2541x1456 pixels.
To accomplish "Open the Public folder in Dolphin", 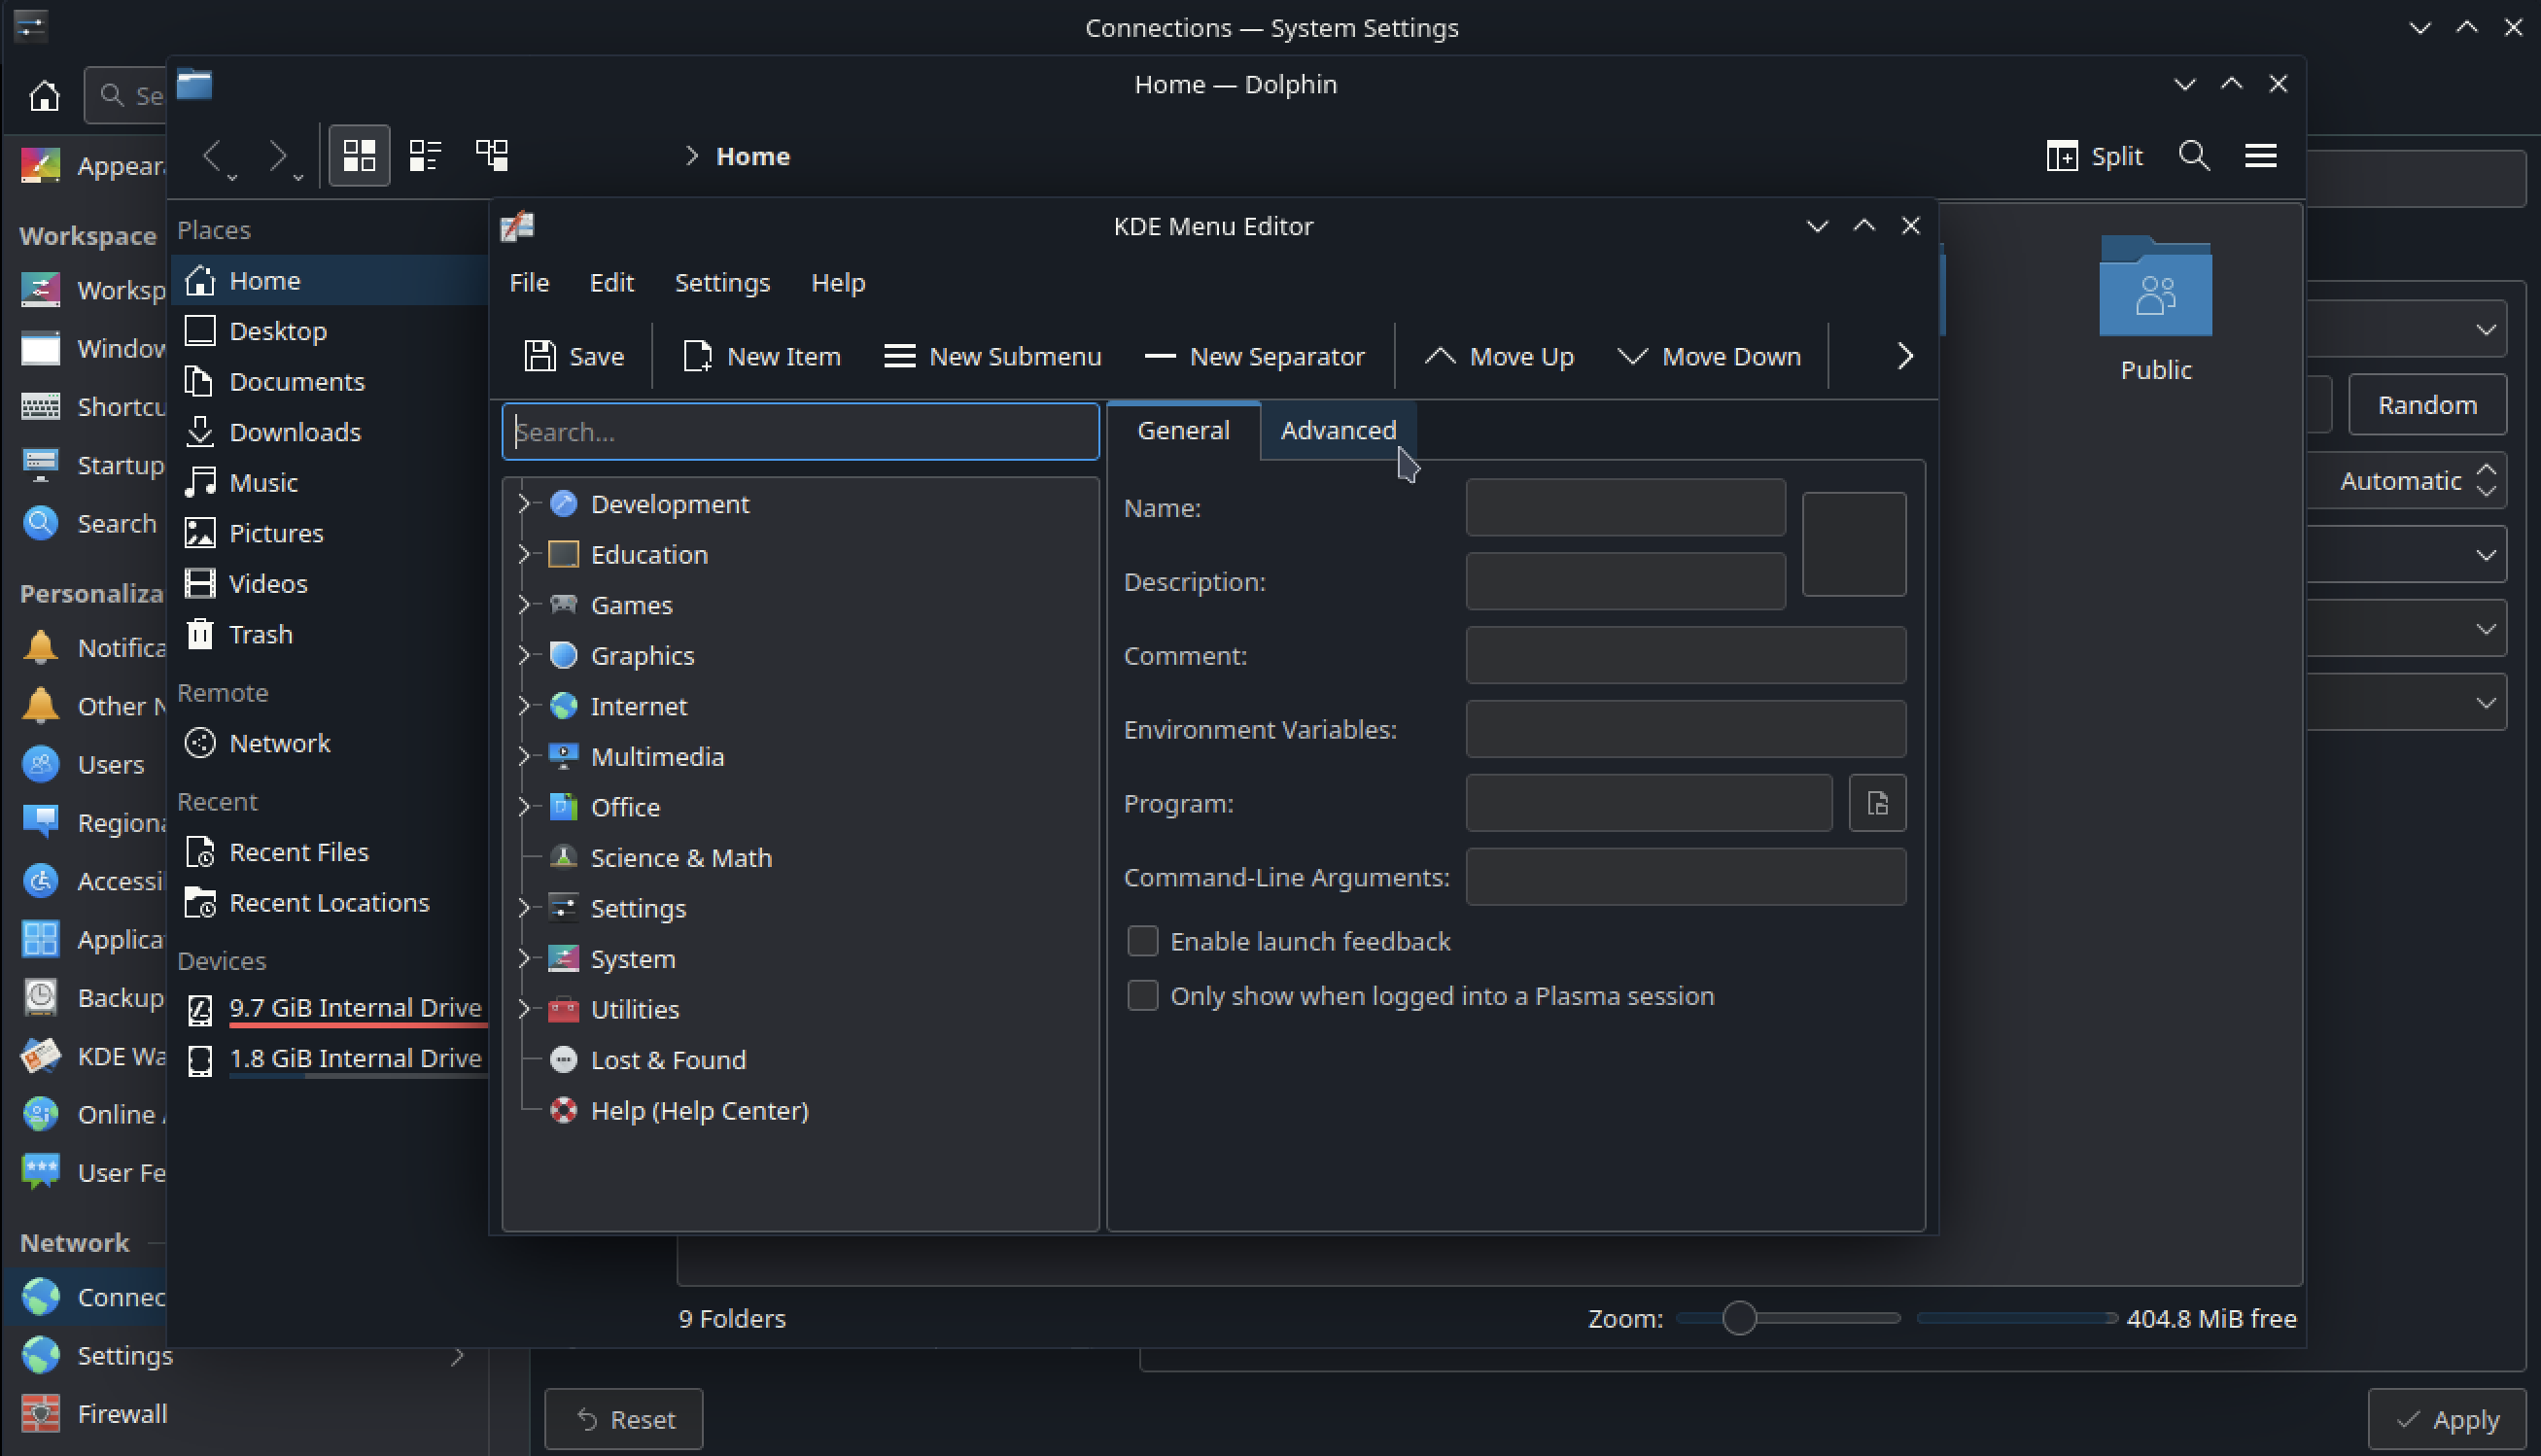I will (x=2155, y=310).
